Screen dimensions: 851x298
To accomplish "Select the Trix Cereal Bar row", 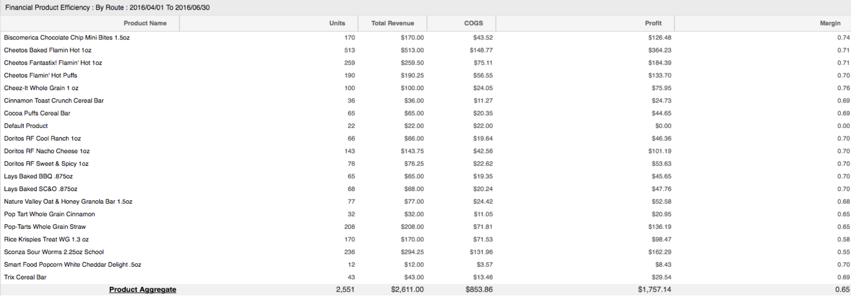I will (425, 277).
